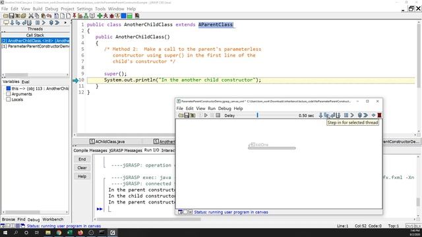Toggle the Arguments box in Variables

[9, 93]
